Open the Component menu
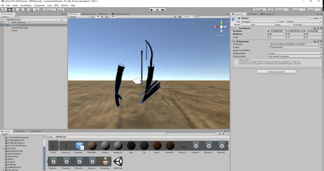324x171 pixels. (x=39, y=5)
